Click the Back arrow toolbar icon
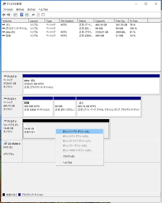Image resolution: width=162 pixels, height=203 pixels. [x=4, y=15]
